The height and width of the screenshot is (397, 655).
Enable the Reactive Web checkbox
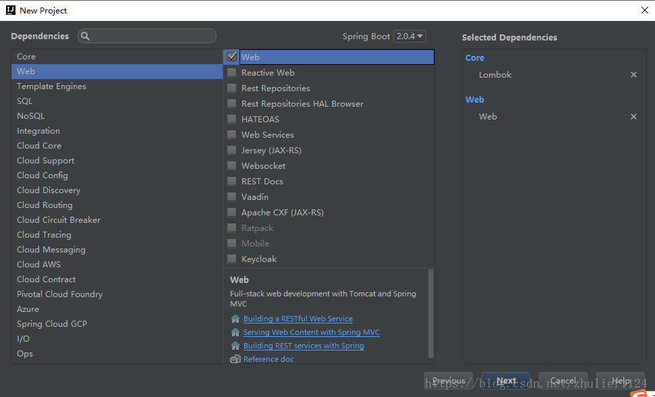pos(232,73)
